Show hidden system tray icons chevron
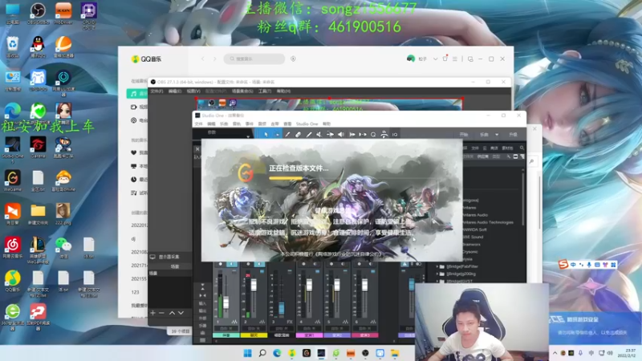 pyautogui.click(x=555, y=353)
